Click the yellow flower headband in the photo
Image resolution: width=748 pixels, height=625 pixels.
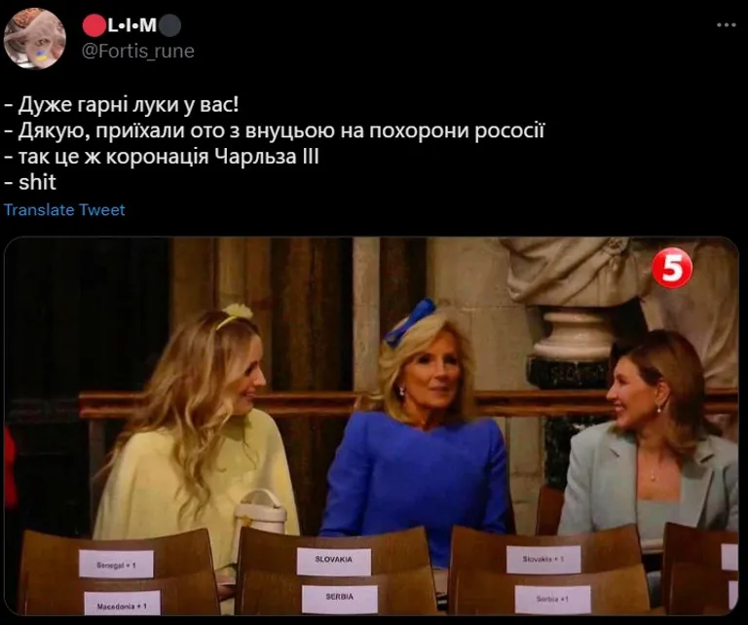pyautogui.click(x=235, y=315)
